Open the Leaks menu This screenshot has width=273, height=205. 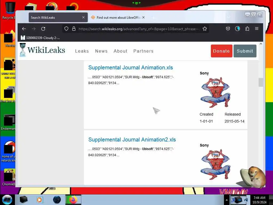pyautogui.click(x=82, y=51)
